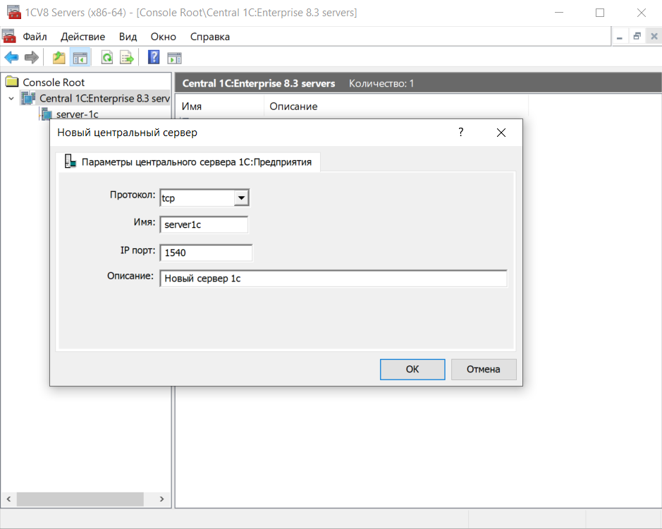Open the Файл menu
The image size is (662, 529).
pyautogui.click(x=35, y=37)
